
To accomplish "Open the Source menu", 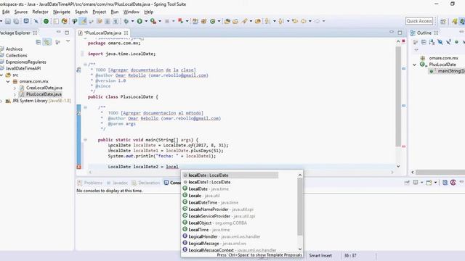I will (21, 12).
